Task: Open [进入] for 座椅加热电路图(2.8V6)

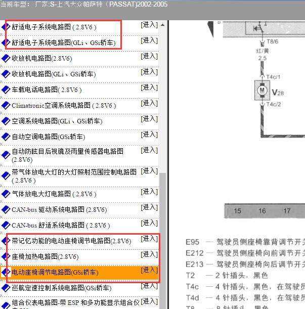Action: click(149, 254)
